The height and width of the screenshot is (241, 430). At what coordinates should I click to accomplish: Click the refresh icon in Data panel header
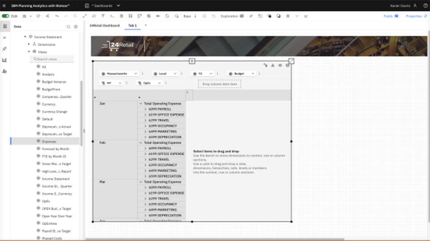point(68,26)
